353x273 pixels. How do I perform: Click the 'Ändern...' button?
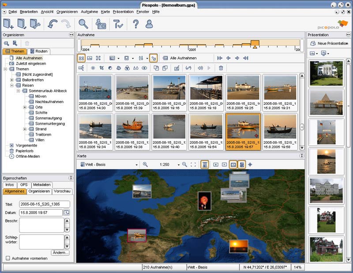(60, 252)
